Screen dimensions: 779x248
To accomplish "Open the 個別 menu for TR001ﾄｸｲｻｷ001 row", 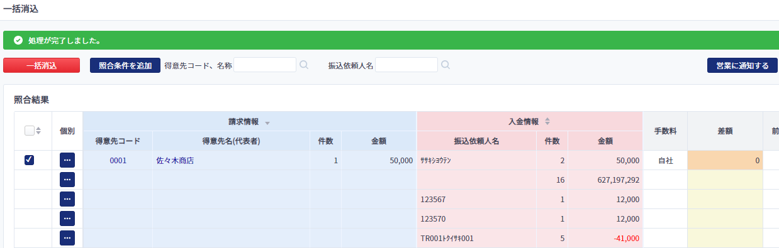I will click(67, 238).
